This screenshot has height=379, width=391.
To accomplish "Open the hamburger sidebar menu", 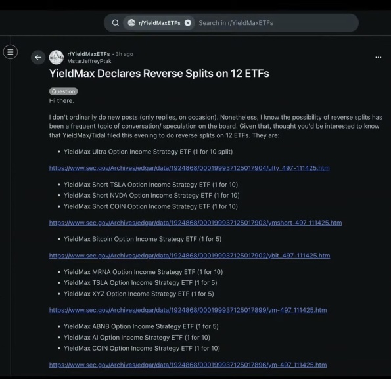I will pos(11,52).
